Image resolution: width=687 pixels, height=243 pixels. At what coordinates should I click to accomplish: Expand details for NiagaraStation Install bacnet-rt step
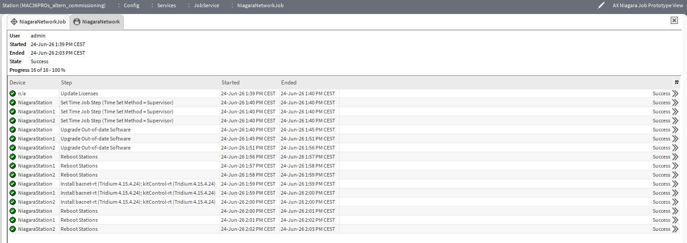coord(675,184)
